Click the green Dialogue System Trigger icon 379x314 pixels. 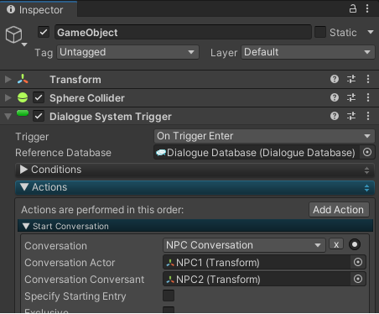(23, 113)
